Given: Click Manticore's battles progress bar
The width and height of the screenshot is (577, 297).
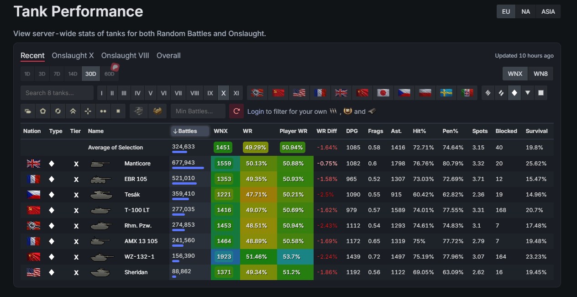Looking at the screenshot, I should pos(188,168).
